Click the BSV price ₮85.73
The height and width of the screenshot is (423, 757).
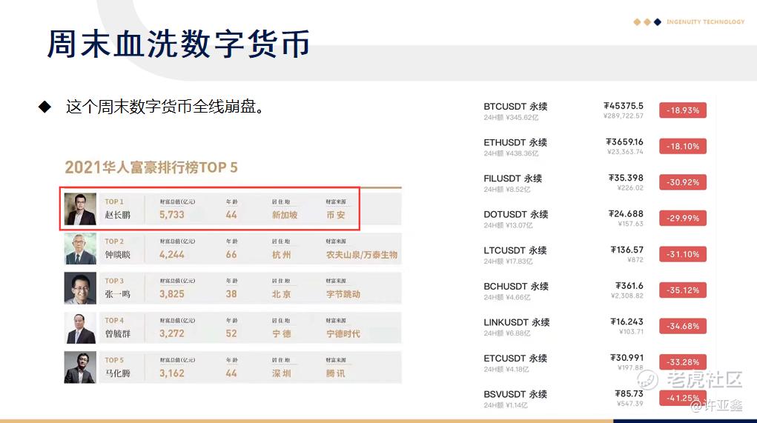(x=629, y=393)
